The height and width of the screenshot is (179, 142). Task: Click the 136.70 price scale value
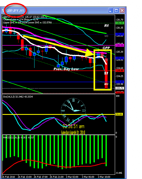pos(120,20)
